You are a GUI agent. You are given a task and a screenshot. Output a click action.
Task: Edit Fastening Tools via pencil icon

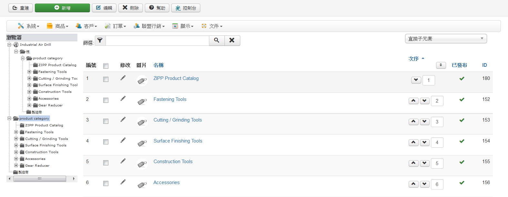pyautogui.click(x=123, y=99)
